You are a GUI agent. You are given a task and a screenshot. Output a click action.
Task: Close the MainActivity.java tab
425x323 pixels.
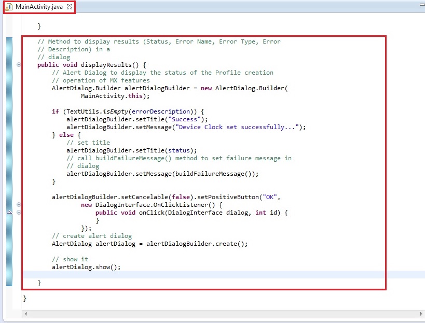tap(70, 7)
